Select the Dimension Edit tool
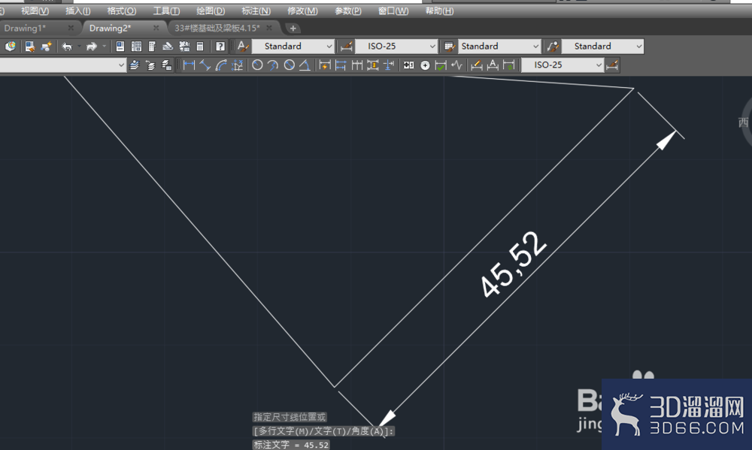The image size is (752, 450). click(x=477, y=65)
